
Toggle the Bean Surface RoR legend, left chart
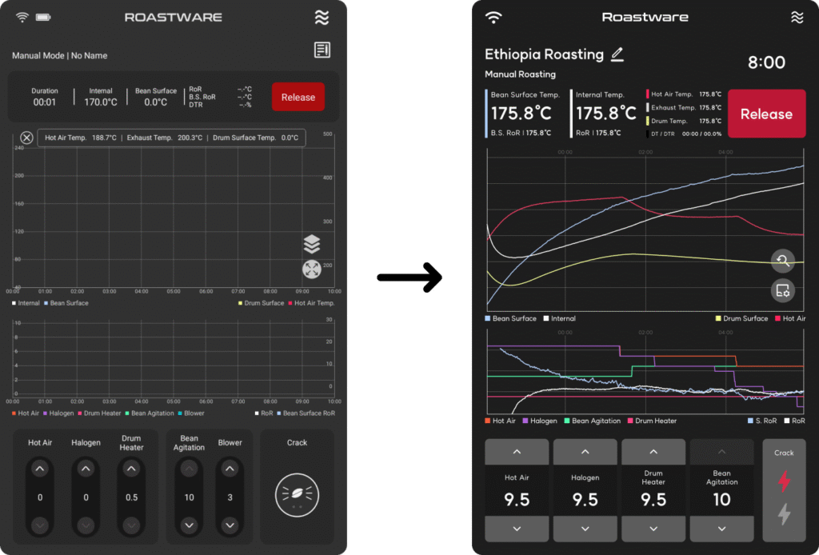pos(306,413)
